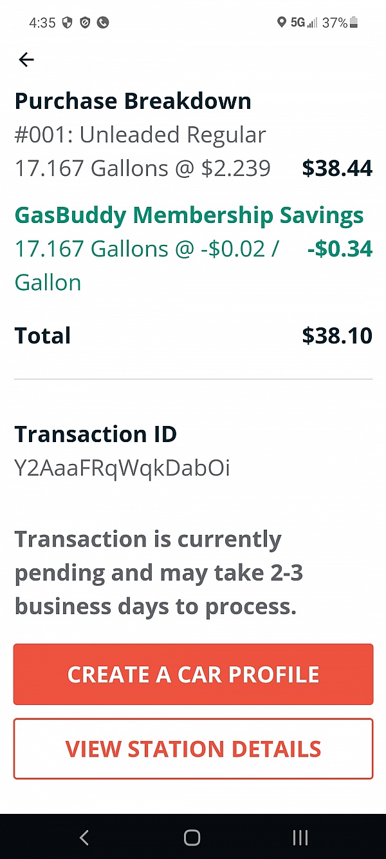Tap the Purchase Breakdown heading
The image size is (386, 859).
[133, 101]
